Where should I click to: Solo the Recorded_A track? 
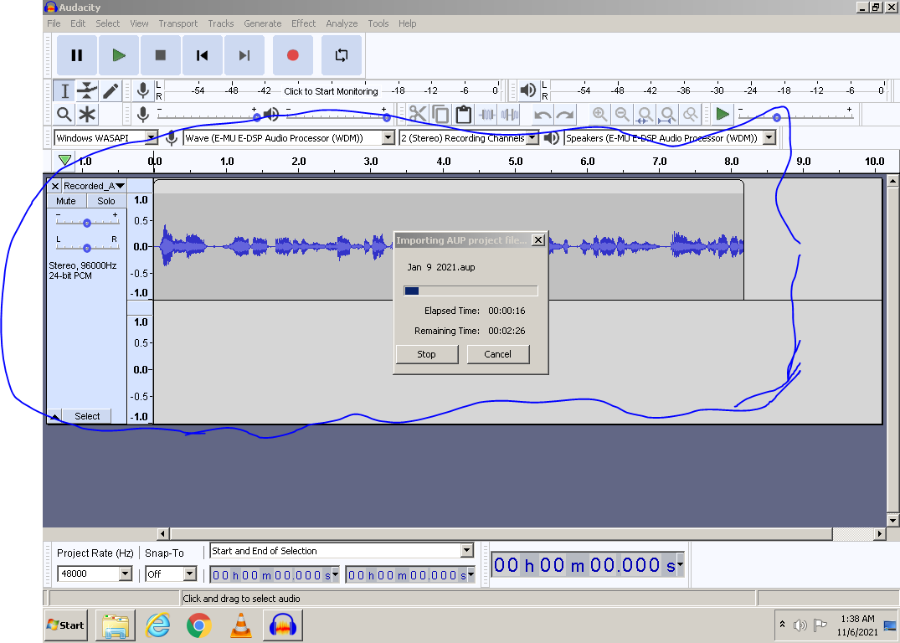(105, 200)
